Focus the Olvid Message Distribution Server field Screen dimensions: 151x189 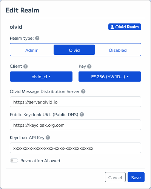click(x=75, y=102)
